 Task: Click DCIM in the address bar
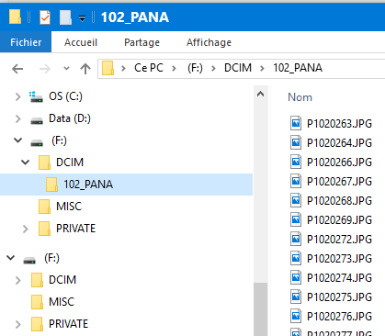pos(238,68)
